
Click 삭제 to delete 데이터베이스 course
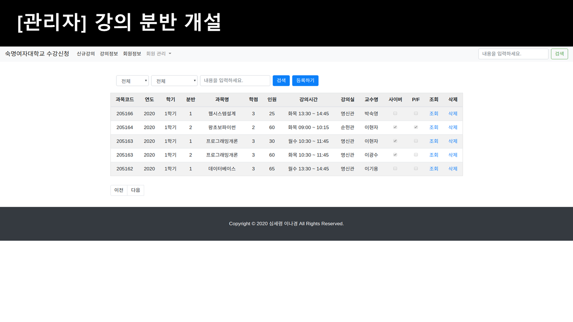tap(453, 169)
